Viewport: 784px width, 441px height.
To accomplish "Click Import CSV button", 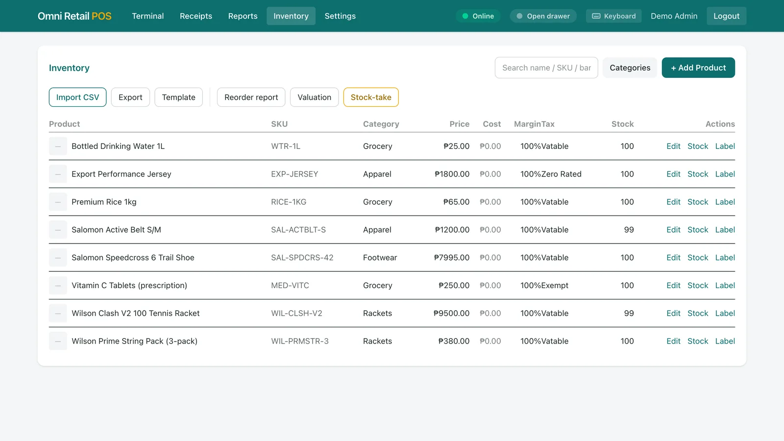I will (x=77, y=97).
